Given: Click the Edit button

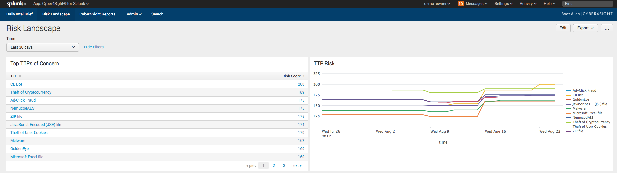Looking at the screenshot, I should coord(563,28).
